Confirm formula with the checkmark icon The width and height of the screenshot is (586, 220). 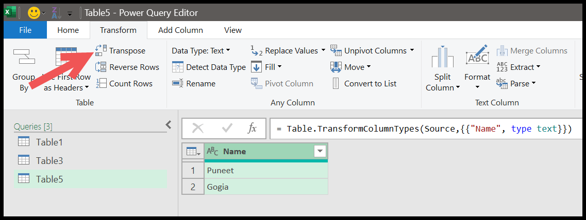tap(227, 129)
